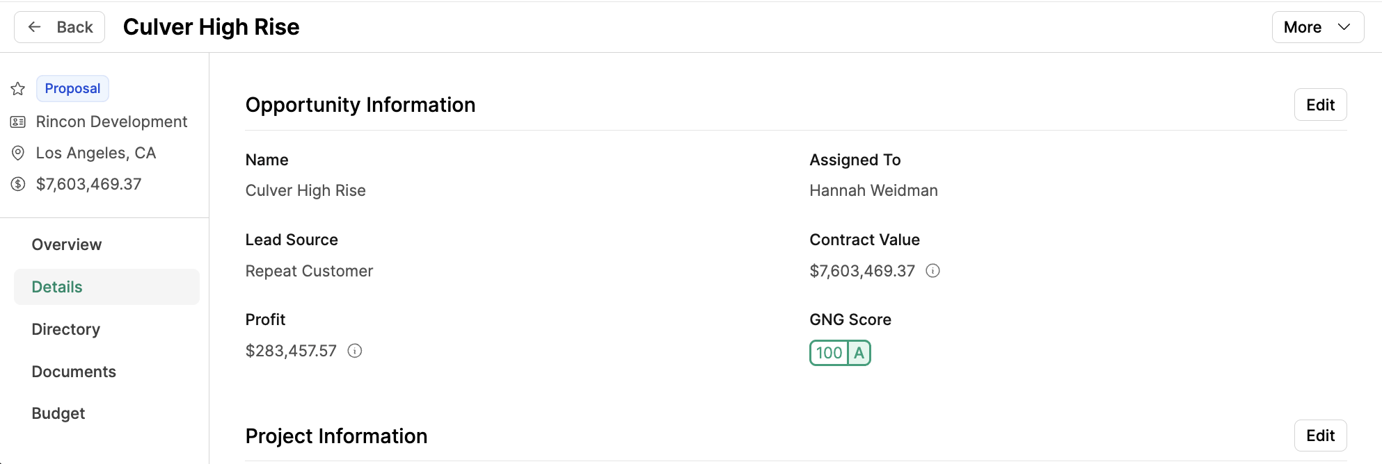
Task: Click the dollar icon beside the sidebar amount
Action: click(x=18, y=184)
